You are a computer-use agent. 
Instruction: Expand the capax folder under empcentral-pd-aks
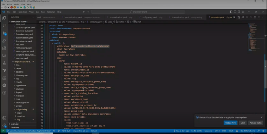pos(19,68)
